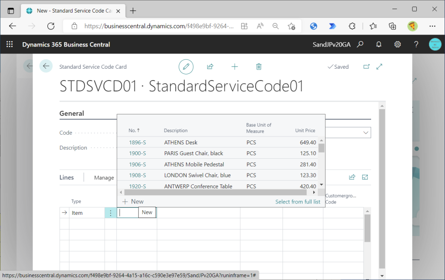The width and height of the screenshot is (445, 280).
Task: Click the browser address bar URL
Action: pos(159,26)
